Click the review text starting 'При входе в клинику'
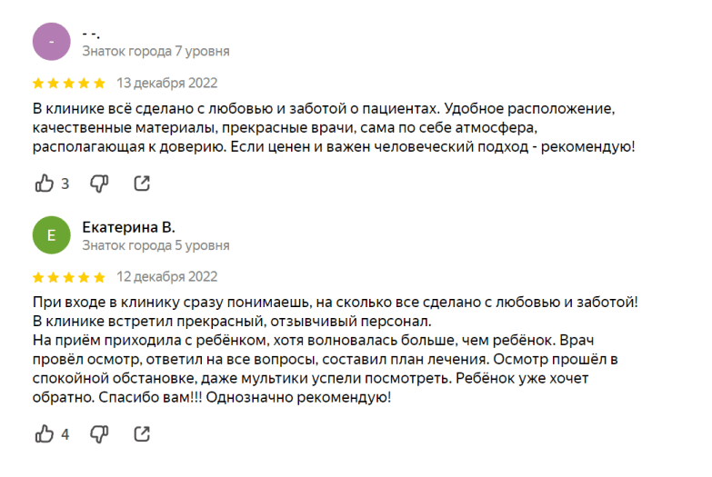 pos(333,350)
